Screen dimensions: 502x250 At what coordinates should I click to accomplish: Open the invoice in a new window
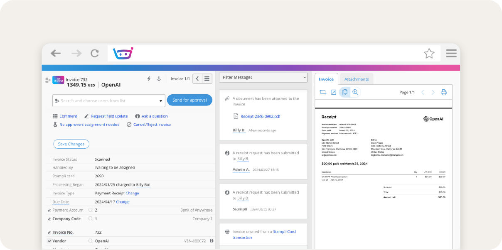[334, 92]
